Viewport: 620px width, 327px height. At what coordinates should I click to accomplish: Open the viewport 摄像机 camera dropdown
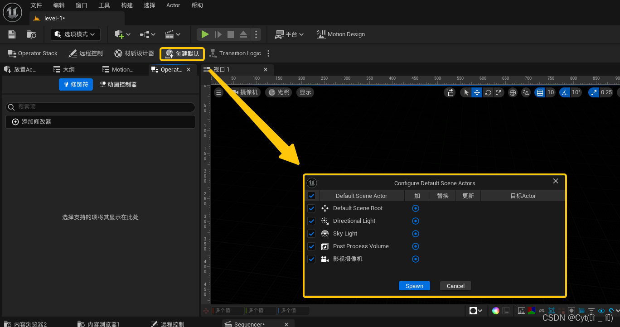click(245, 92)
